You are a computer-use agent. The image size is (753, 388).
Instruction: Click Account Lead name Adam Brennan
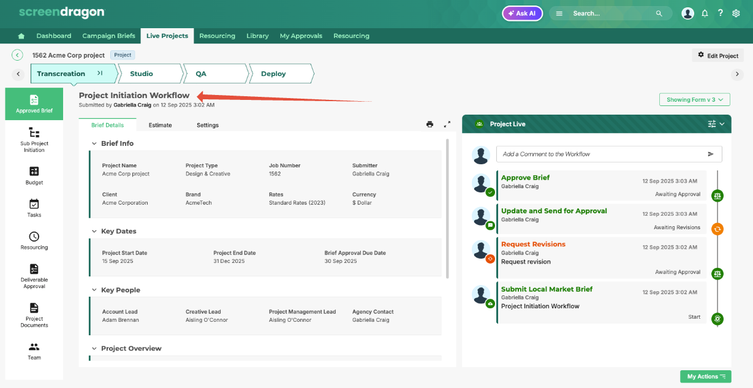[x=121, y=320]
